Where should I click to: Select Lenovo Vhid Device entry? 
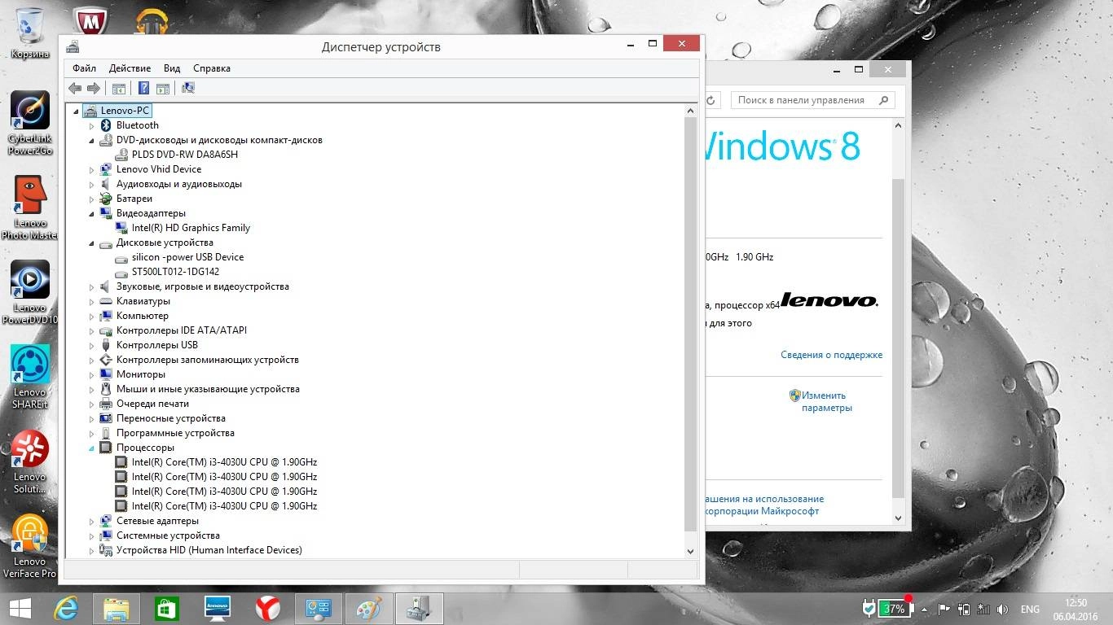point(159,169)
